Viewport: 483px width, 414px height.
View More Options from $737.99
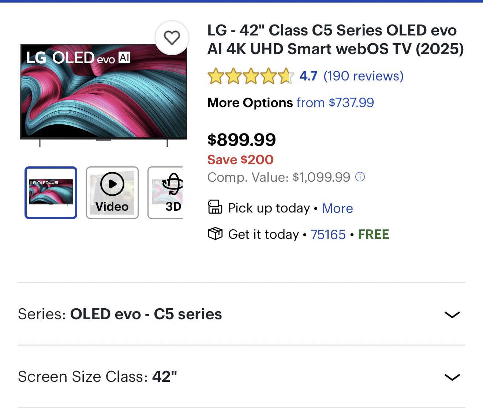(335, 103)
